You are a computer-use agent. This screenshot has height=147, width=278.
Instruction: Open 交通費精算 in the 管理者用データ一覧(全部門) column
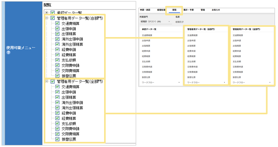(238, 35)
